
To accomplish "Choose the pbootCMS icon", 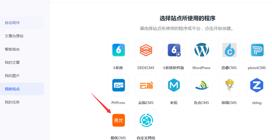I will 257,50.
